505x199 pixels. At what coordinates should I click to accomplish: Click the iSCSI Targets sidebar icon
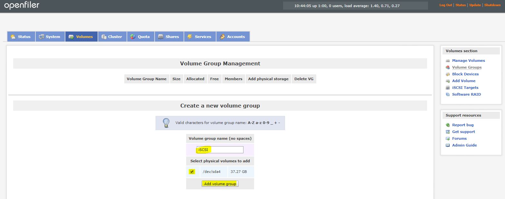click(448, 88)
